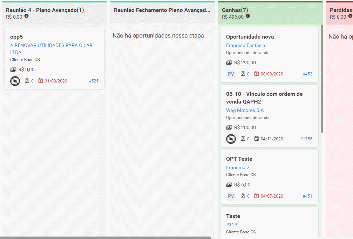Open the Weg Motores S.A link
The image size is (353, 239).
[x=245, y=110]
